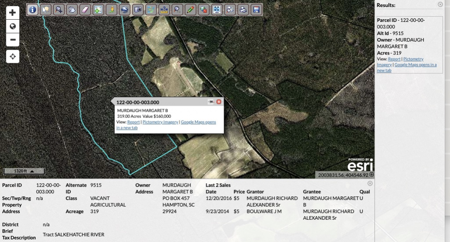Image resolution: width=450 pixels, height=242 pixels.
Task: Click the save floppy disk icon
Action: 256,9
